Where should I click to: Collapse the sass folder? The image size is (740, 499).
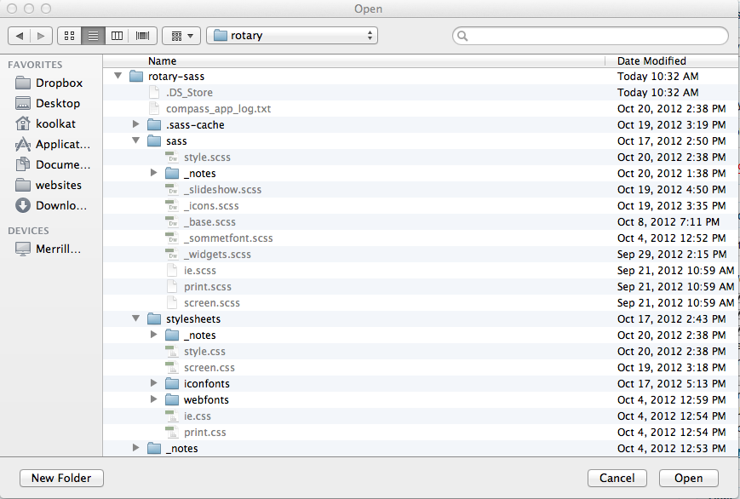coord(136,141)
